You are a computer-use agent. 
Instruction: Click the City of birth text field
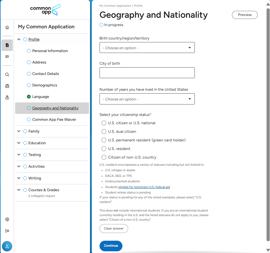point(147,73)
